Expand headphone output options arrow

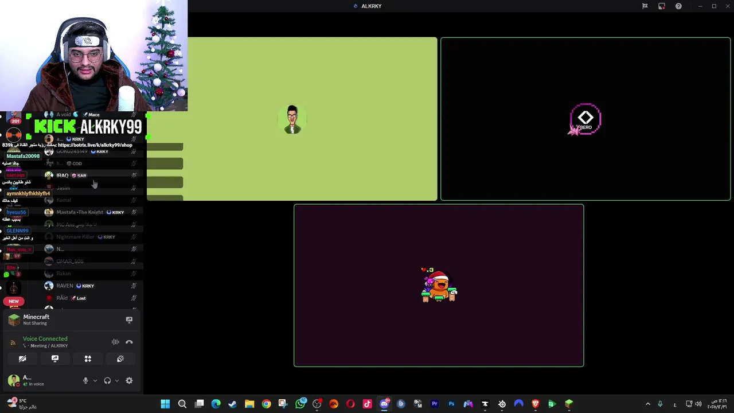117,380
